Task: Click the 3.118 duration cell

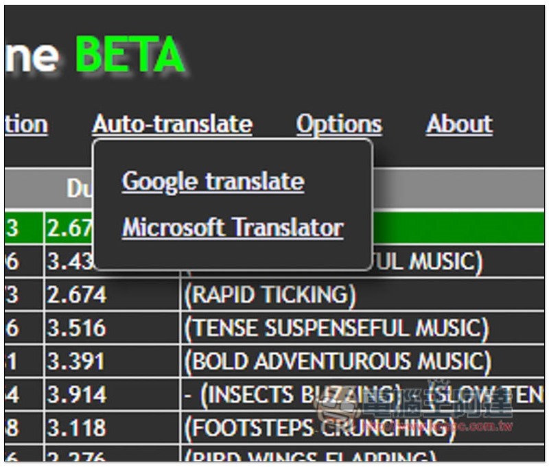Action: click(76, 428)
